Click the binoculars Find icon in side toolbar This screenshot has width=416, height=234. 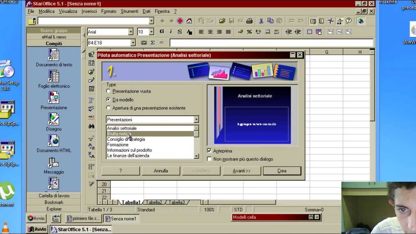[91, 126]
